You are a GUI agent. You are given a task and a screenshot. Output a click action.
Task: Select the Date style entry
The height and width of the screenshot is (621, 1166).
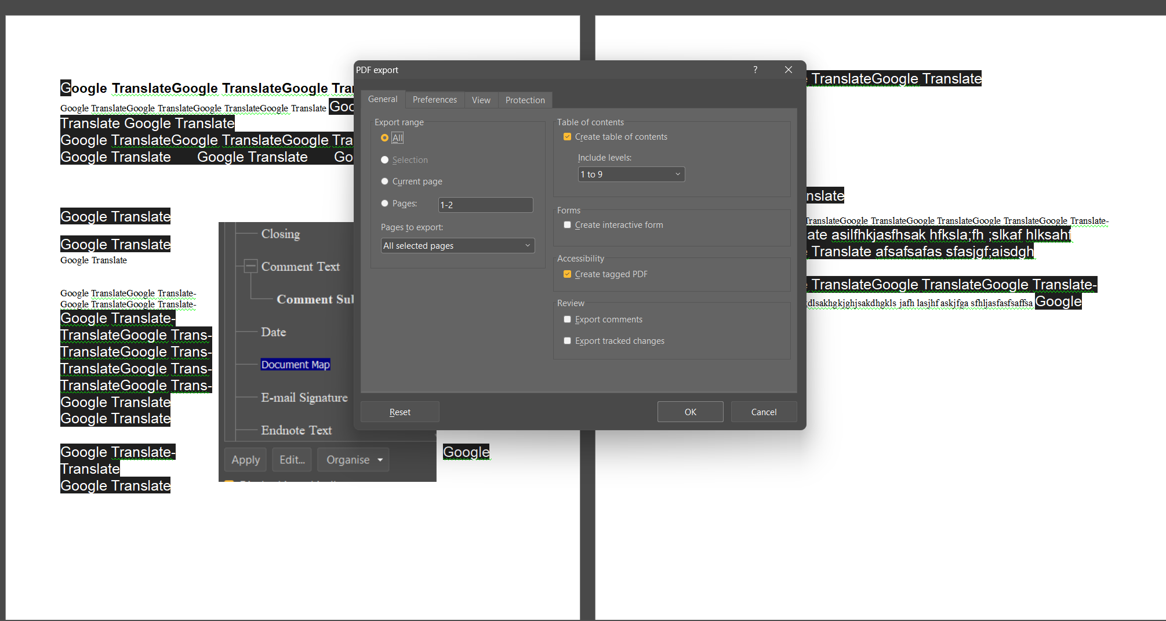pyautogui.click(x=274, y=332)
